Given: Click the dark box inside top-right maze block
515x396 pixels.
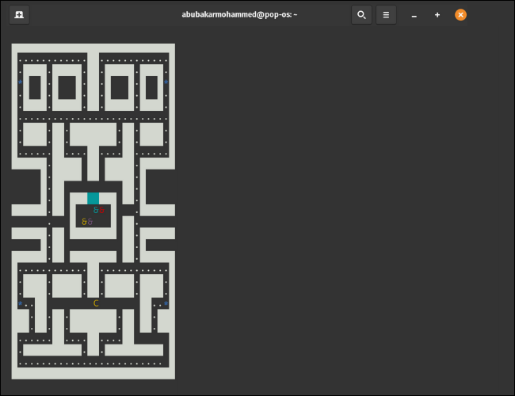Looking at the screenshot, I should pyautogui.click(x=152, y=87).
